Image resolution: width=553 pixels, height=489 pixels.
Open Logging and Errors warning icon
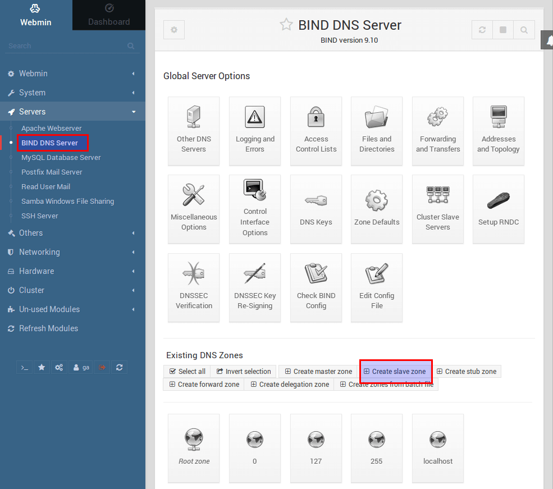point(255,117)
